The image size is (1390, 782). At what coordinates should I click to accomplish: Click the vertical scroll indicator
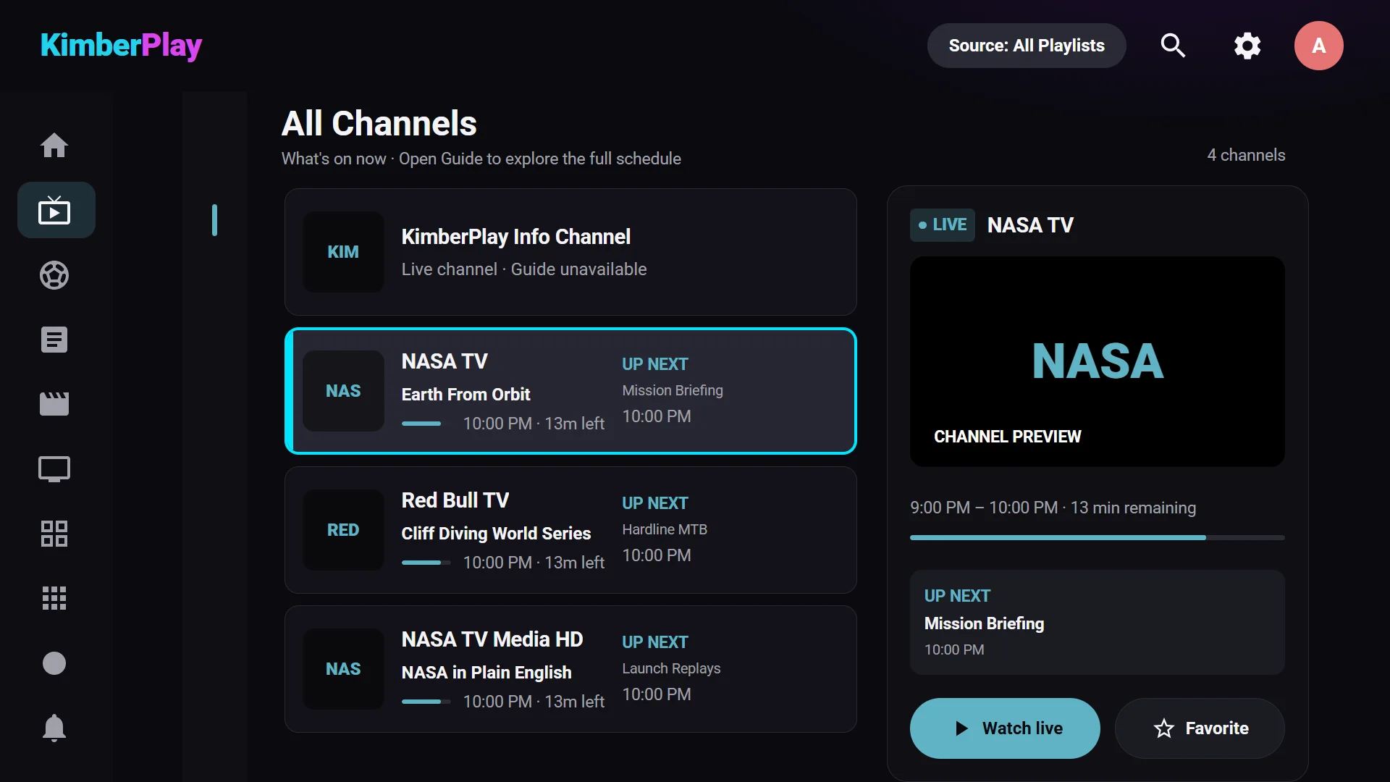point(214,220)
